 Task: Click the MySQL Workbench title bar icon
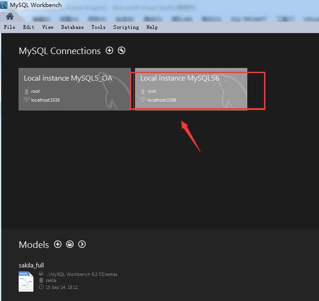(x=4, y=5)
